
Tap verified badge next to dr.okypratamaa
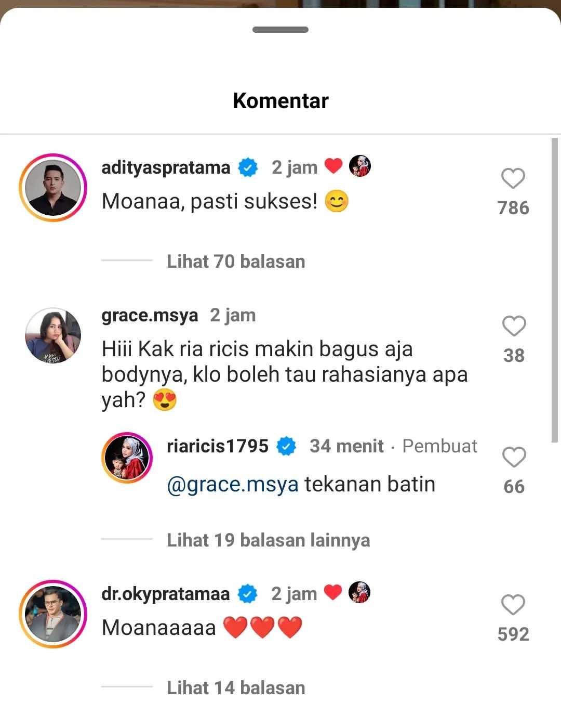coord(247,594)
